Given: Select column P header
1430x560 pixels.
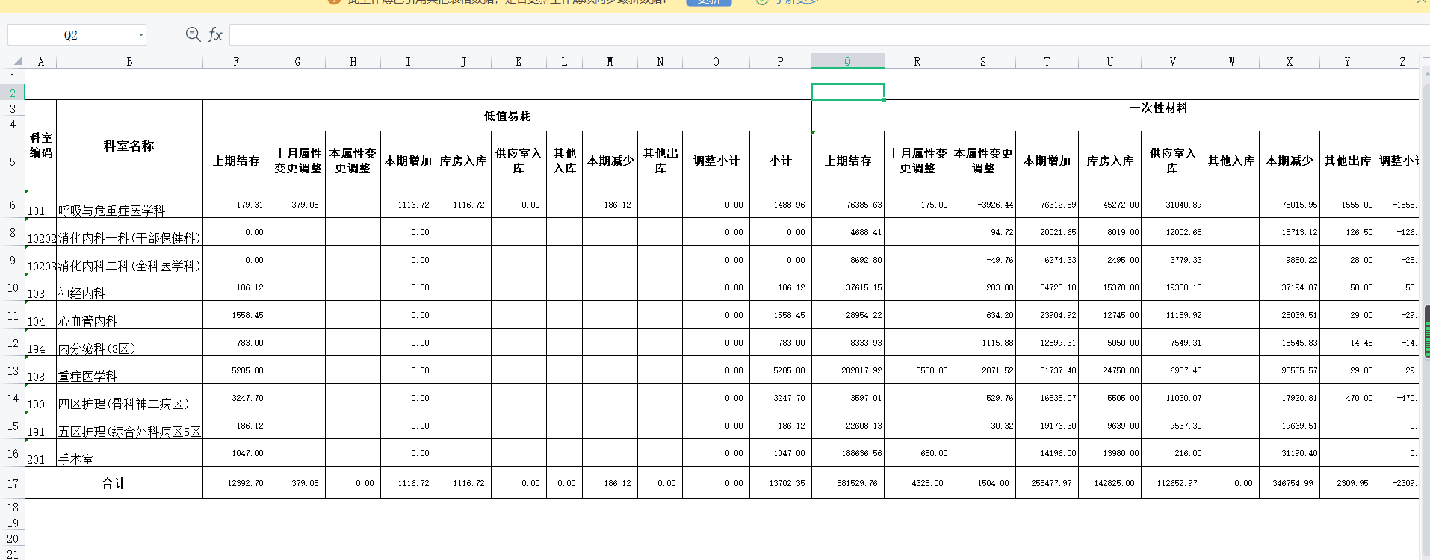Looking at the screenshot, I should click(780, 62).
